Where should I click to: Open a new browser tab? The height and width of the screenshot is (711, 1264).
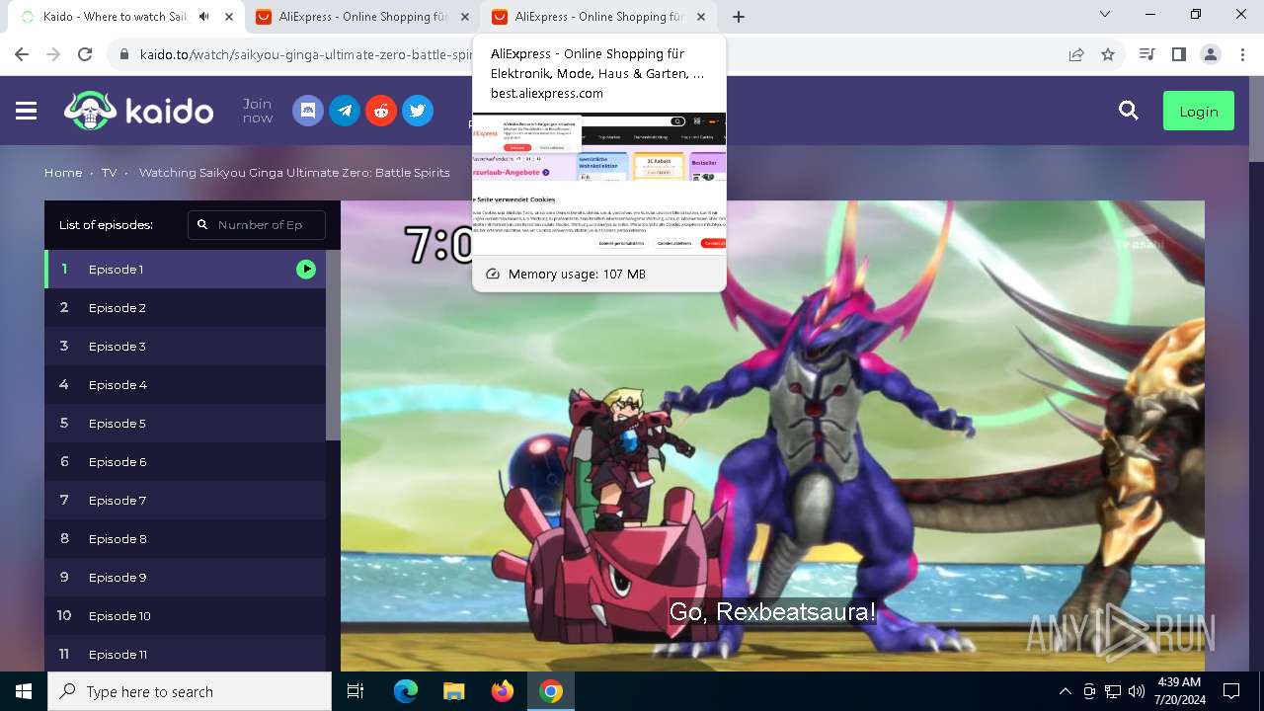tap(739, 17)
